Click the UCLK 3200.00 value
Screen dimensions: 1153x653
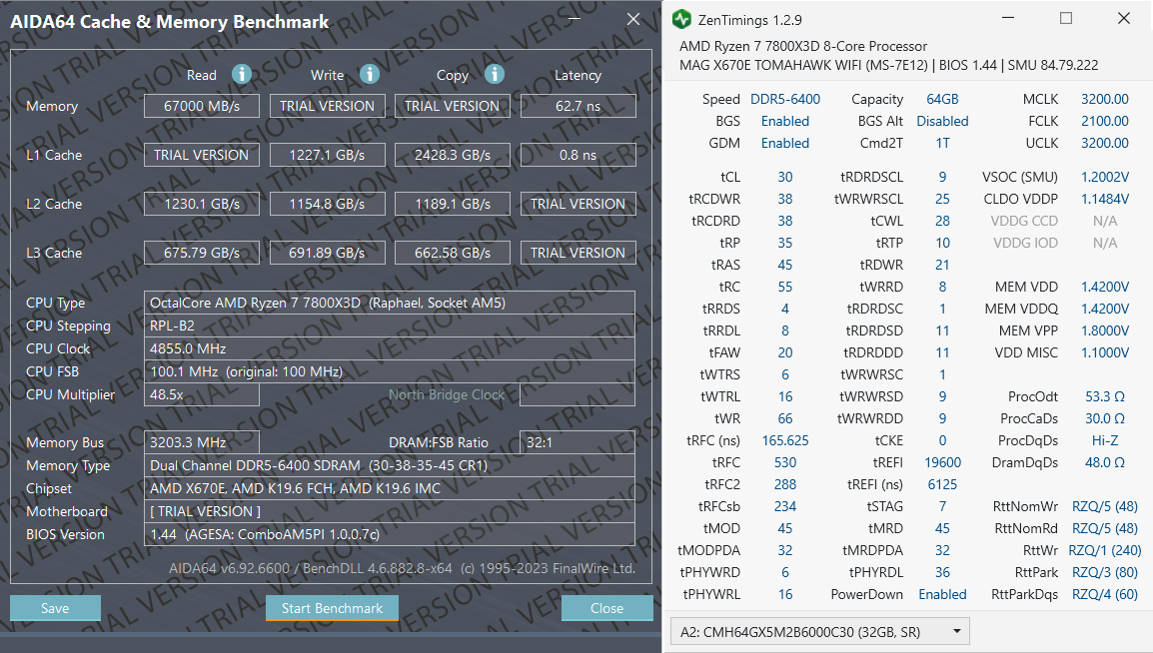coord(1104,143)
